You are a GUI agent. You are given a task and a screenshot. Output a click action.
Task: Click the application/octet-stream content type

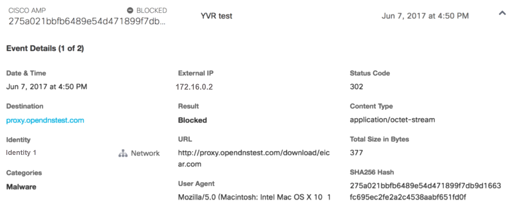(392, 120)
